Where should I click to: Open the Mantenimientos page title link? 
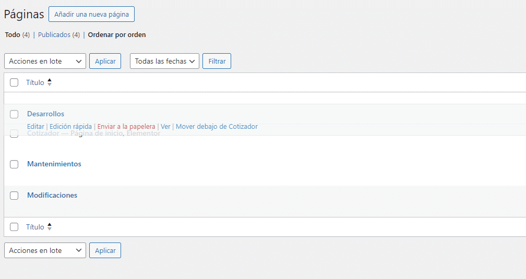click(x=54, y=164)
